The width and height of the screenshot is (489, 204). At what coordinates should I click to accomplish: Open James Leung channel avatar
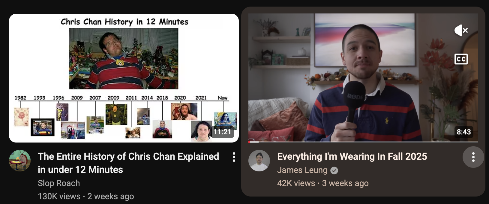pyautogui.click(x=259, y=161)
